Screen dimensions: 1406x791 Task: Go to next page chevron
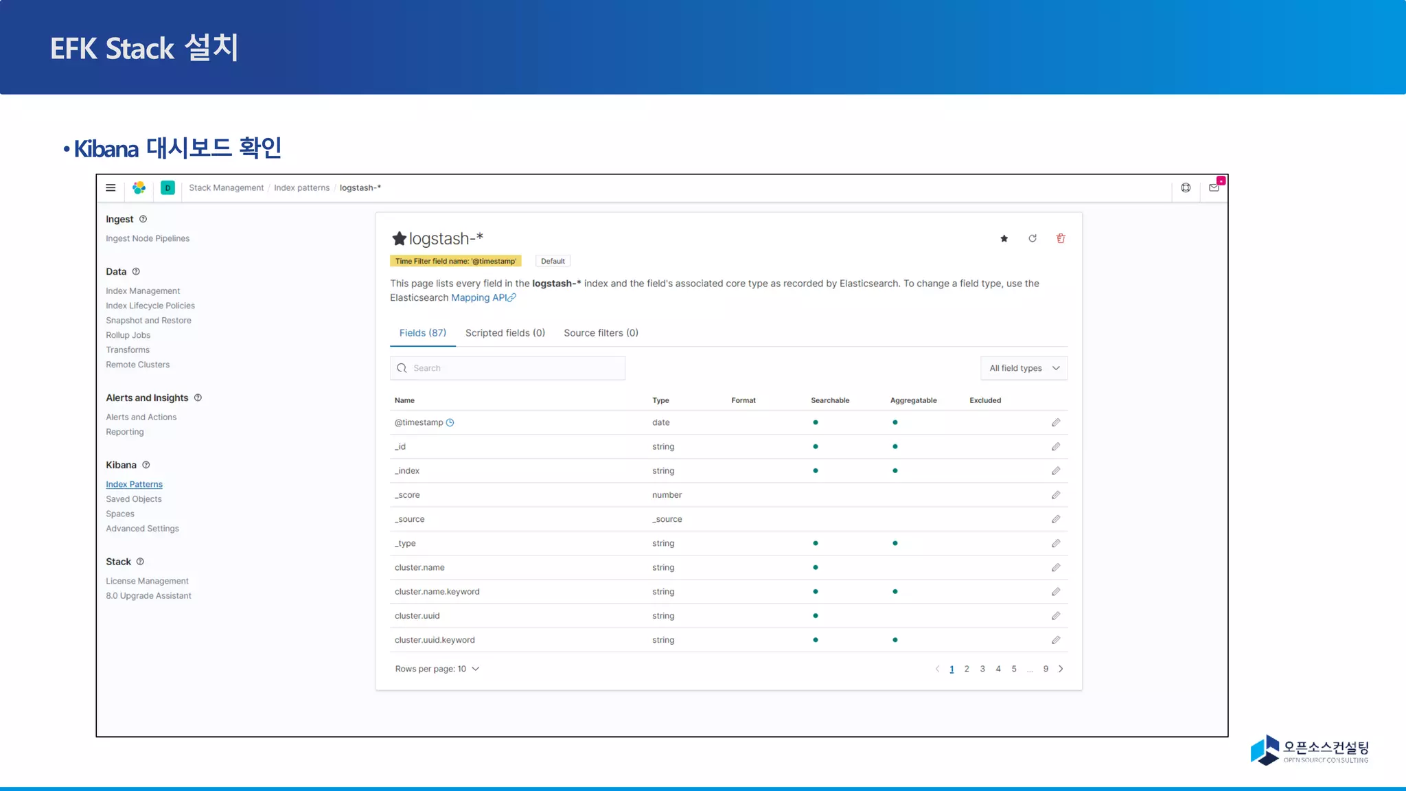pyautogui.click(x=1061, y=669)
